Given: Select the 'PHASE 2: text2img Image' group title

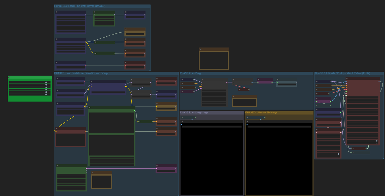Looking at the screenshot, I should coord(194,112).
